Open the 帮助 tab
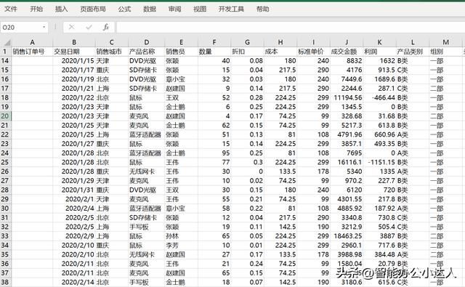Screen dimensions: 465x287 click(263, 9)
